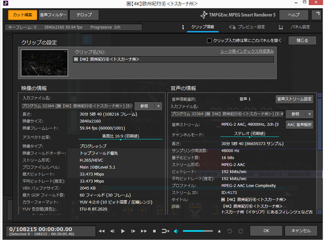This screenshot has height=240, width=324.
Task: Open the audio 参照 dropdown arrow
Action: [x=309, y=114]
